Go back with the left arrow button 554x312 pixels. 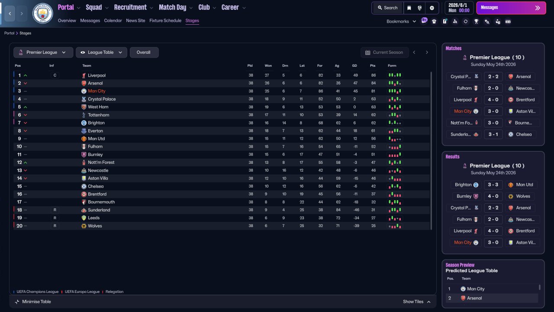[10, 13]
